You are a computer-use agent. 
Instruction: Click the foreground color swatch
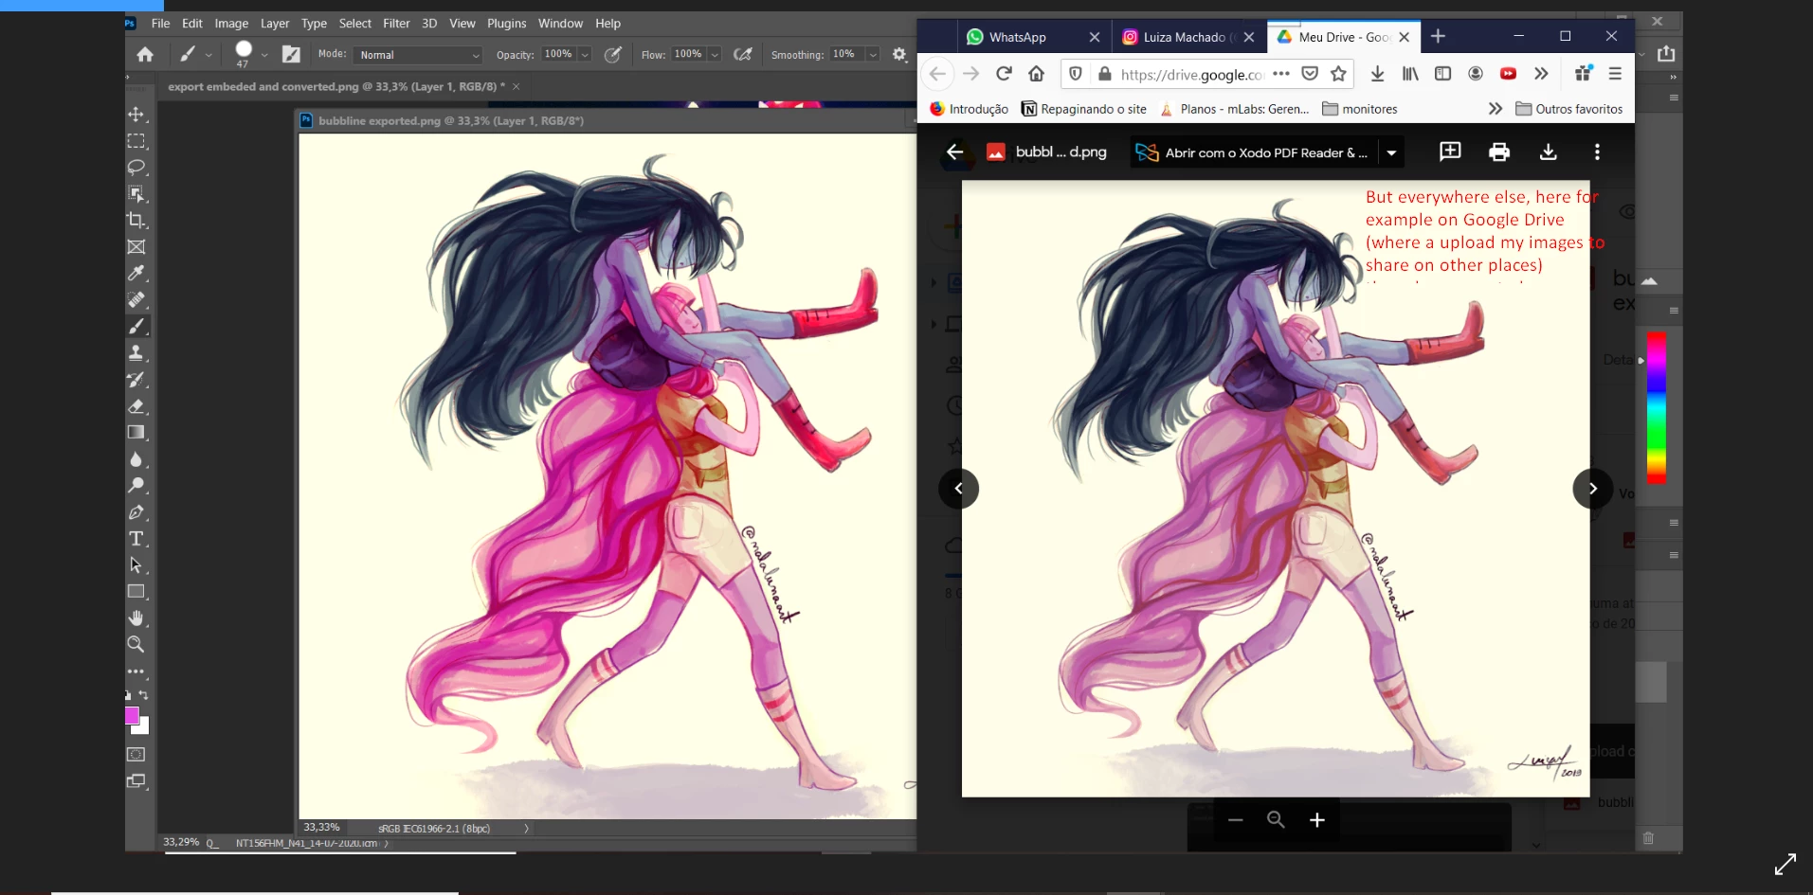pyautogui.click(x=132, y=715)
